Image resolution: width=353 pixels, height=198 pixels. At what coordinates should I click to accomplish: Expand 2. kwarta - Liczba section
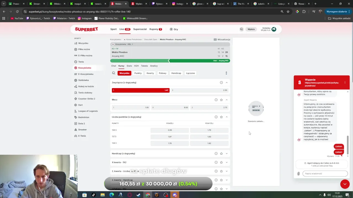[x=227, y=171]
